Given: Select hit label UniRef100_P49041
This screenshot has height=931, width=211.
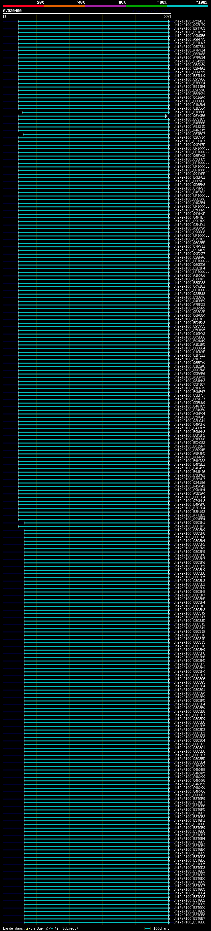Looking at the screenshot, I should [x=189, y=486].
